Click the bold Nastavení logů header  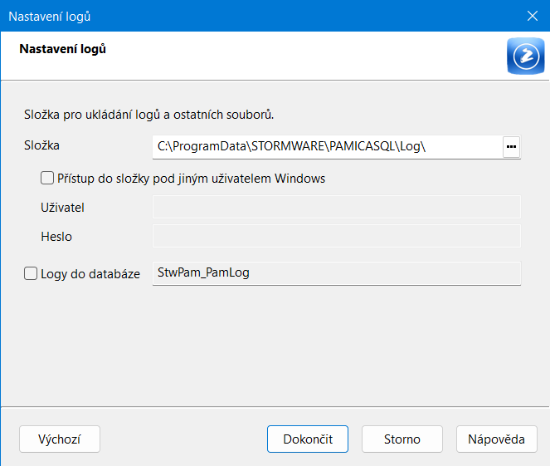point(62,49)
